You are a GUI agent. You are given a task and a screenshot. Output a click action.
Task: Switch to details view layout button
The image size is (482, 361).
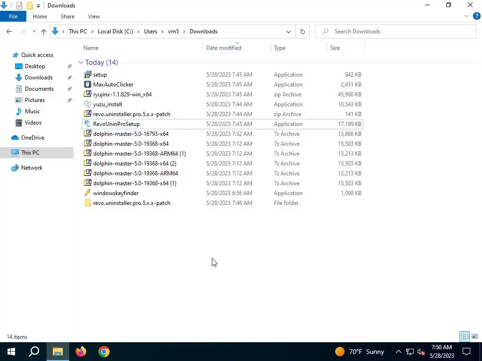[465, 337]
